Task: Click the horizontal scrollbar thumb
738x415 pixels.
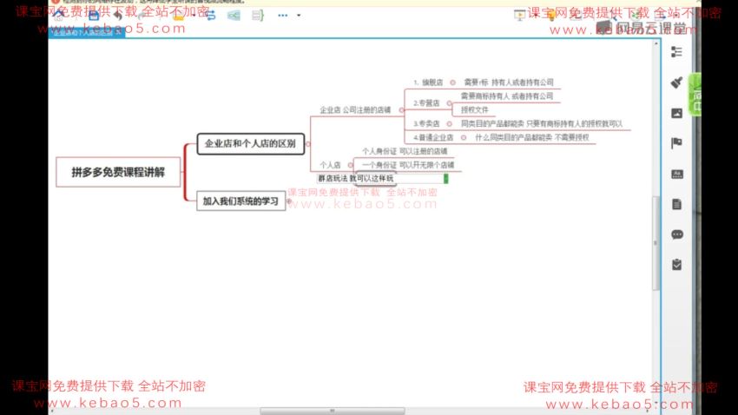Action: coord(333,412)
